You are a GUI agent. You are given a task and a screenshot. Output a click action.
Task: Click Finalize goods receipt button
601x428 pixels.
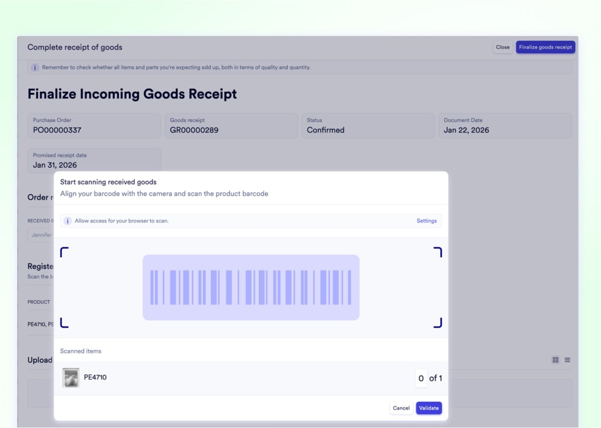pos(545,47)
